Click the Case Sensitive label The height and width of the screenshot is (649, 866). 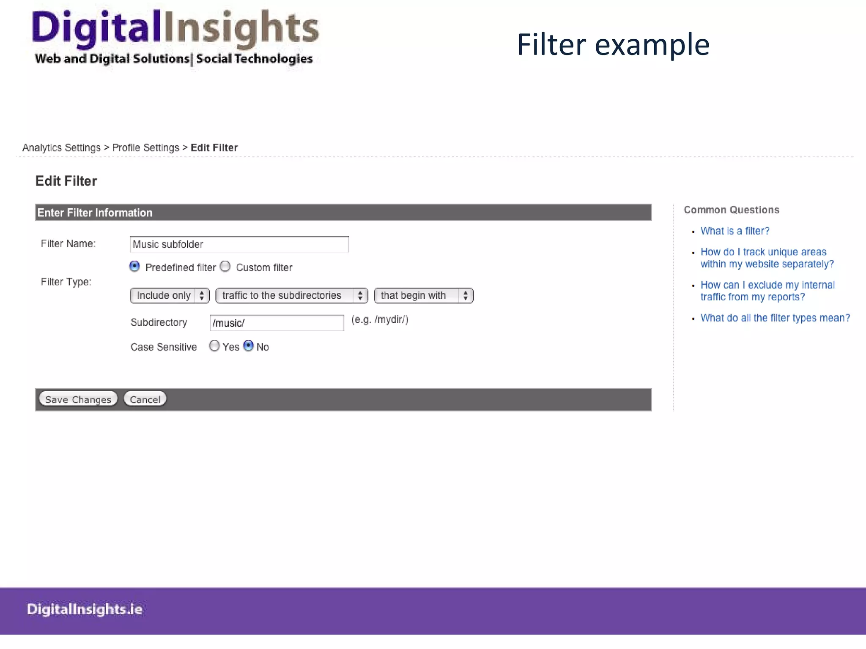[164, 347]
